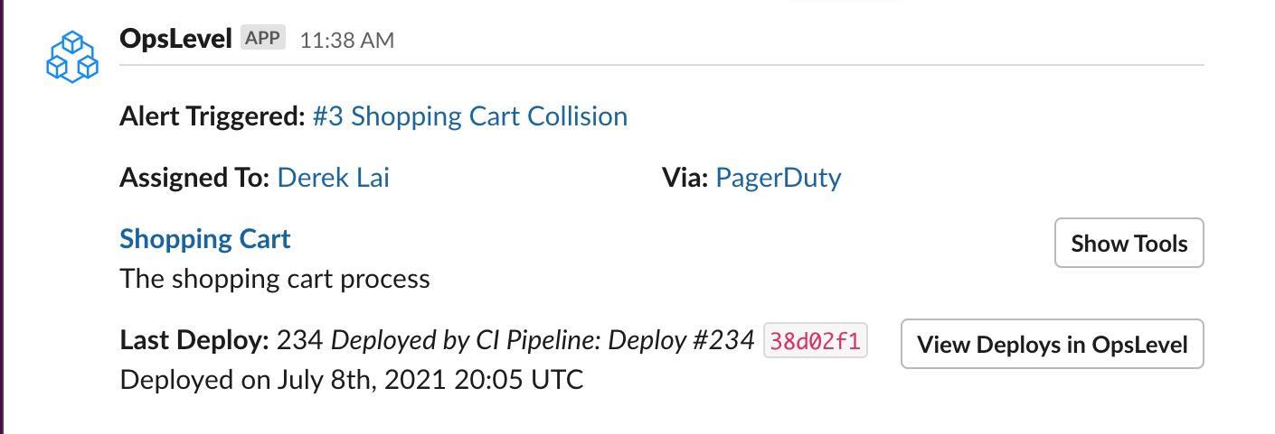Open the OpsLevel app name profile

pyautogui.click(x=175, y=38)
